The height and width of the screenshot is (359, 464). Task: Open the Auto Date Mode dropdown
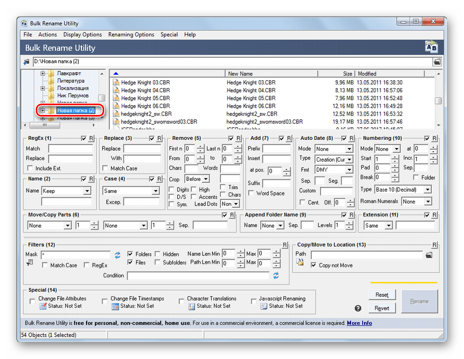tap(349, 149)
